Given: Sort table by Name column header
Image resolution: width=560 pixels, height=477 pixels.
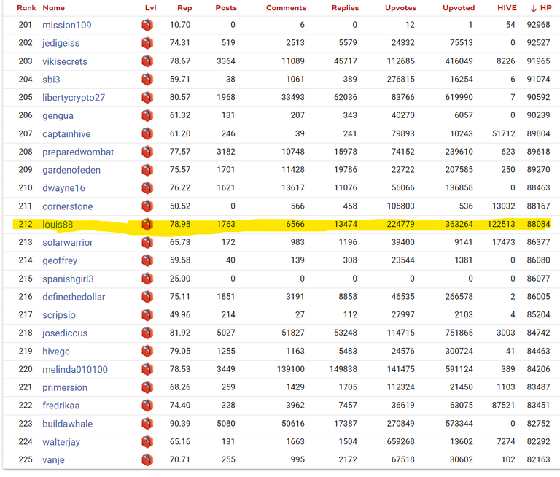Looking at the screenshot, I should pyautogui.click(x=53, y=8).
